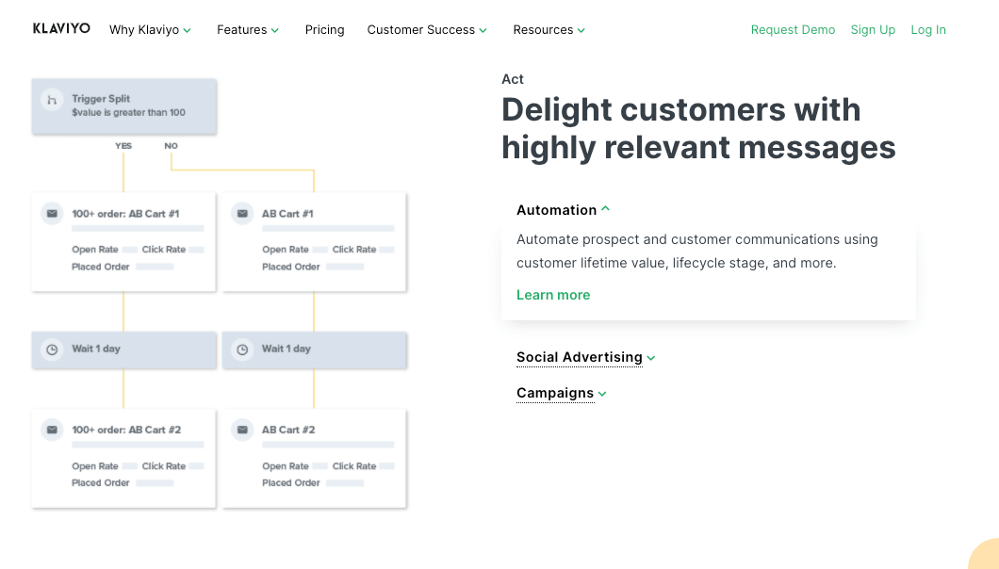Click the Request Demo link

click(793, 30)
